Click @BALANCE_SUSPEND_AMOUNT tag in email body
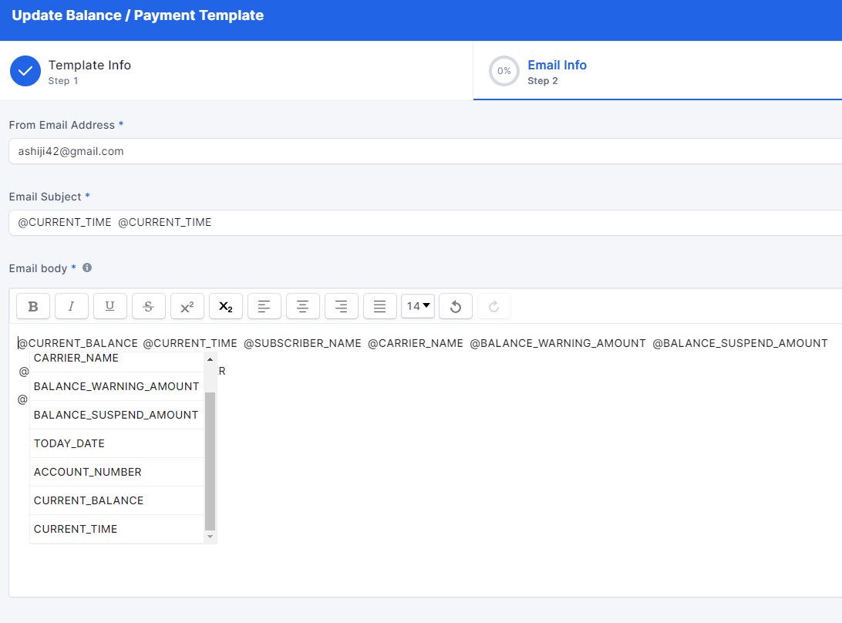 click(x=740, y=343)
